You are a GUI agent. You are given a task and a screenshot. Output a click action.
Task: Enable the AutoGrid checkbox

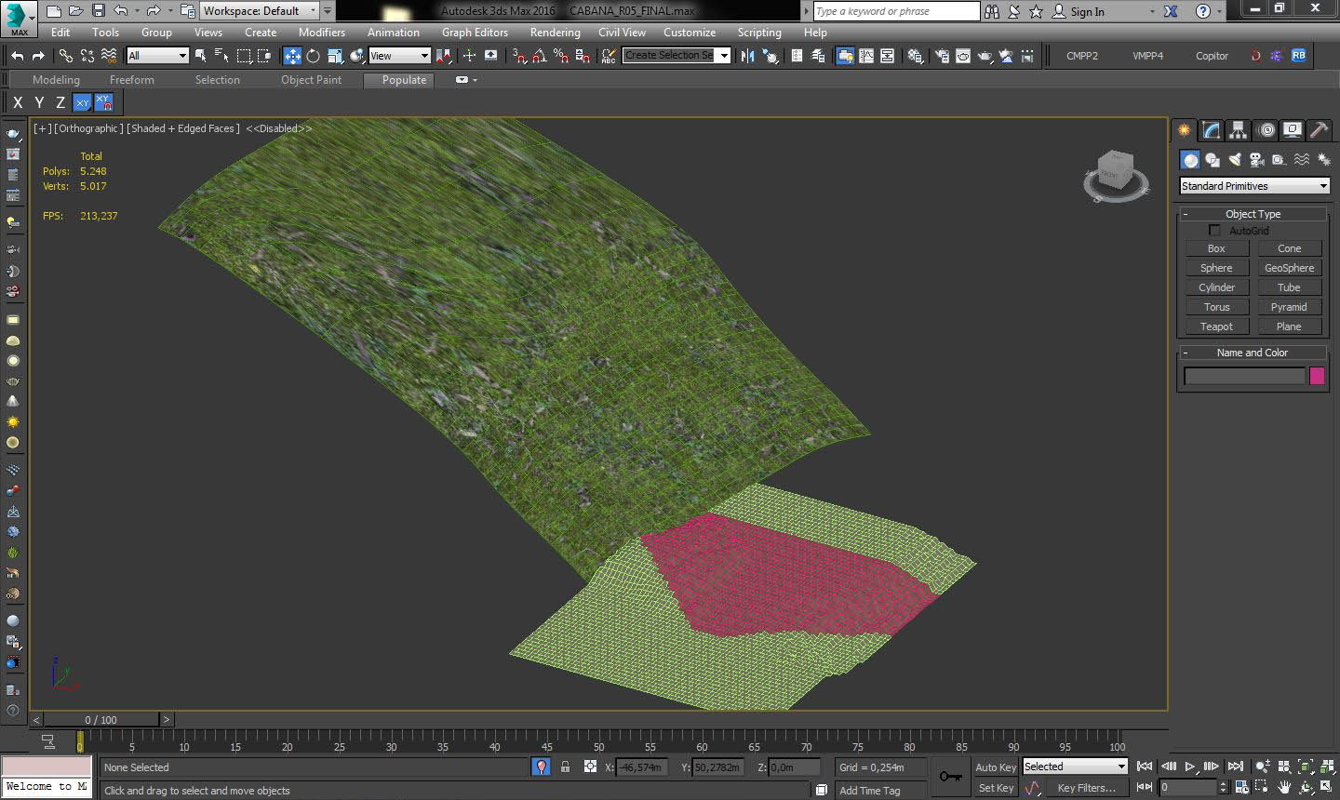point(1214,231)
